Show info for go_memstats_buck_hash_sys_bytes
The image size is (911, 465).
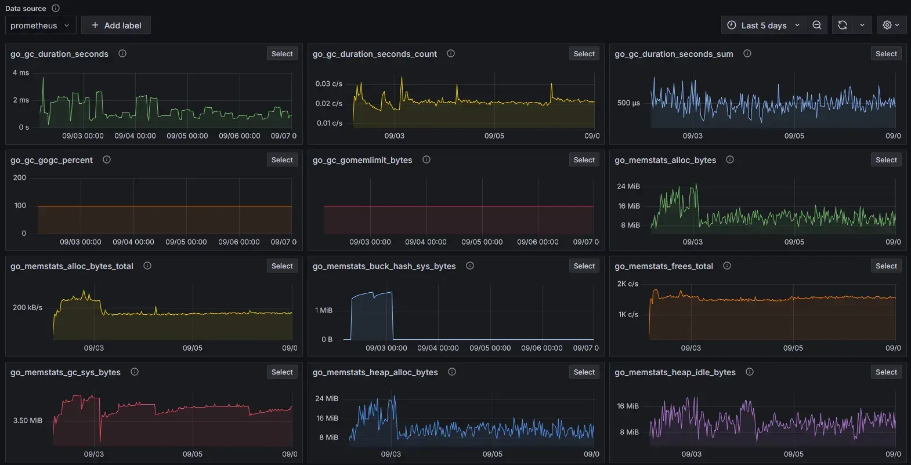pyautogui.click(x=470, y=266)
